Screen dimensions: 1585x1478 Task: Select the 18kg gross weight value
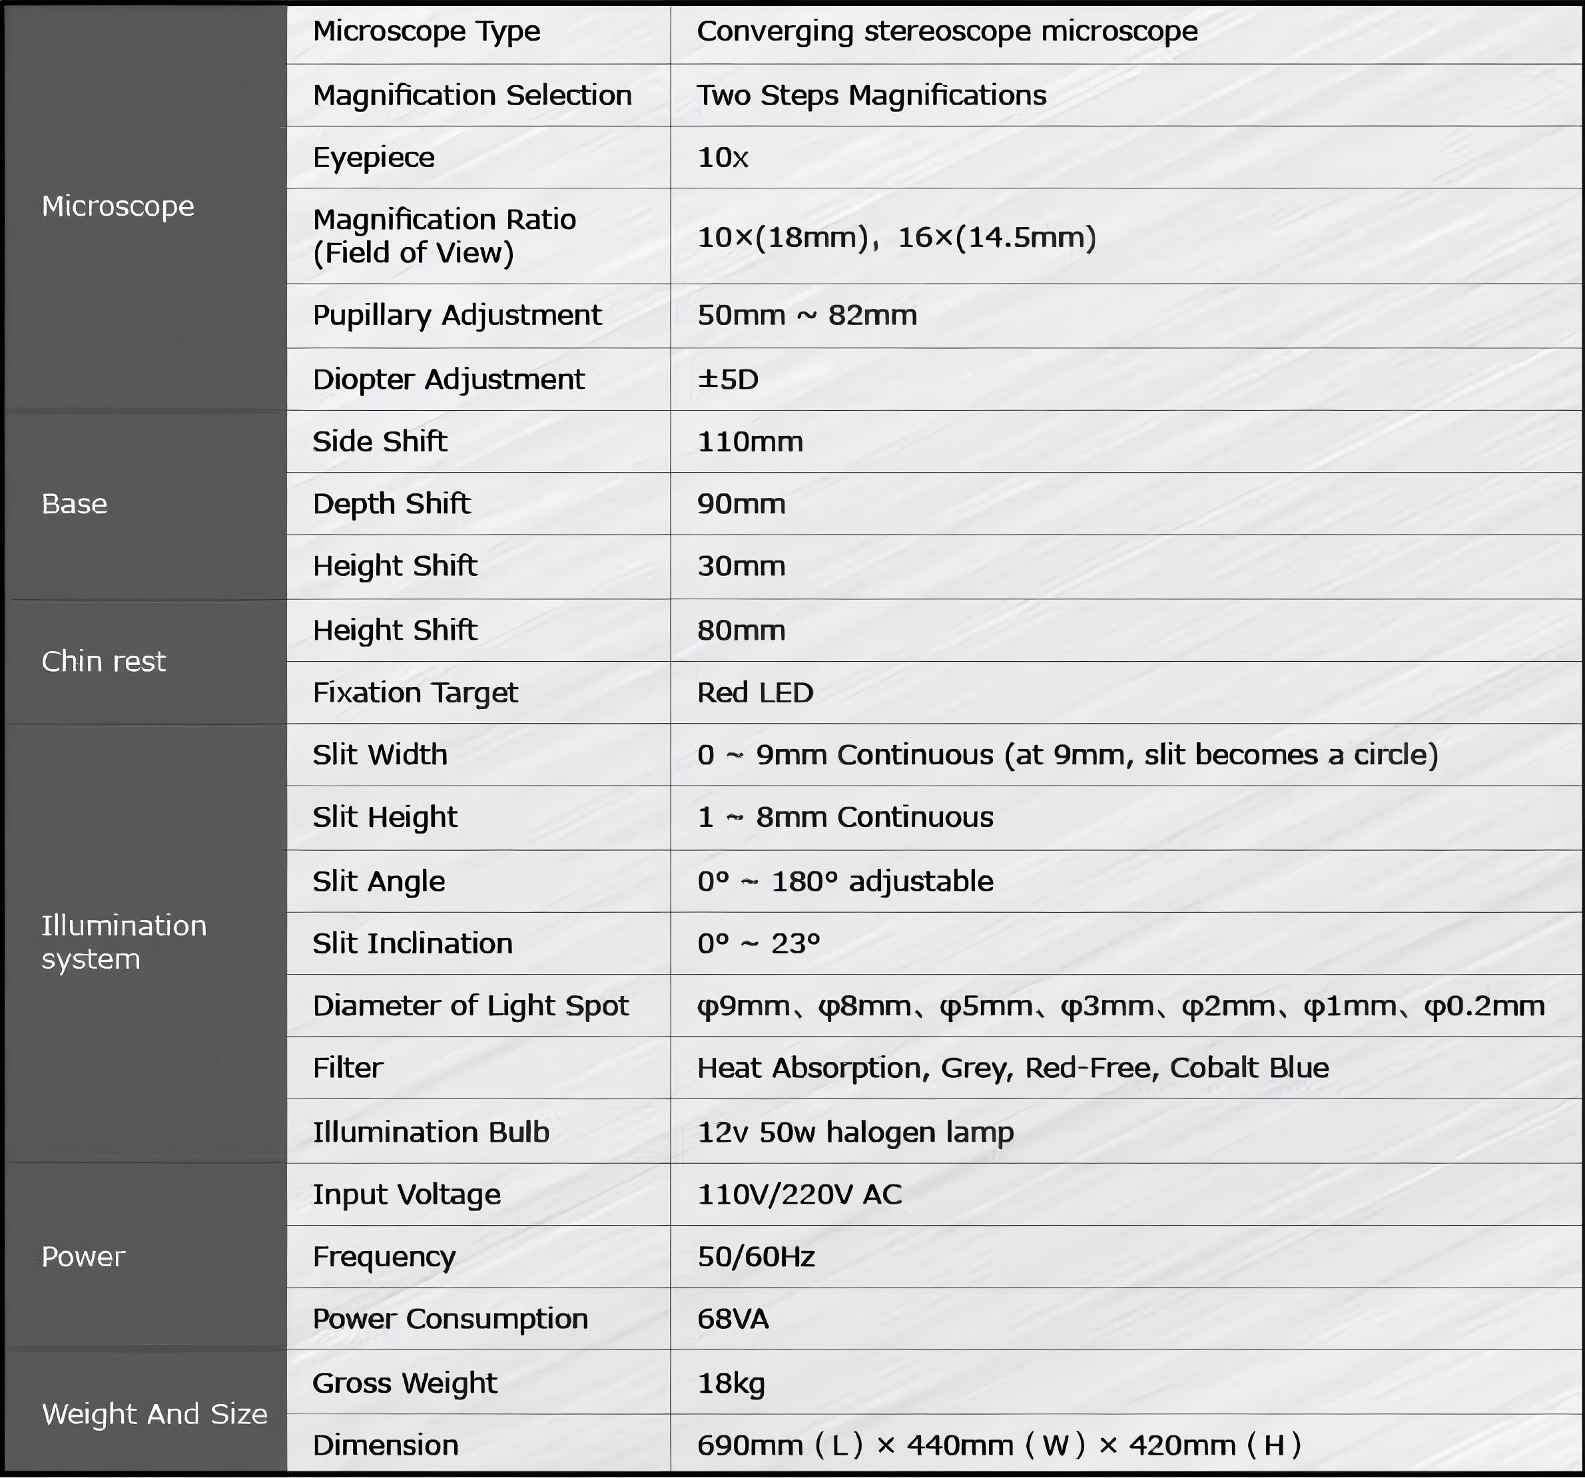(x=731, y=1383)
